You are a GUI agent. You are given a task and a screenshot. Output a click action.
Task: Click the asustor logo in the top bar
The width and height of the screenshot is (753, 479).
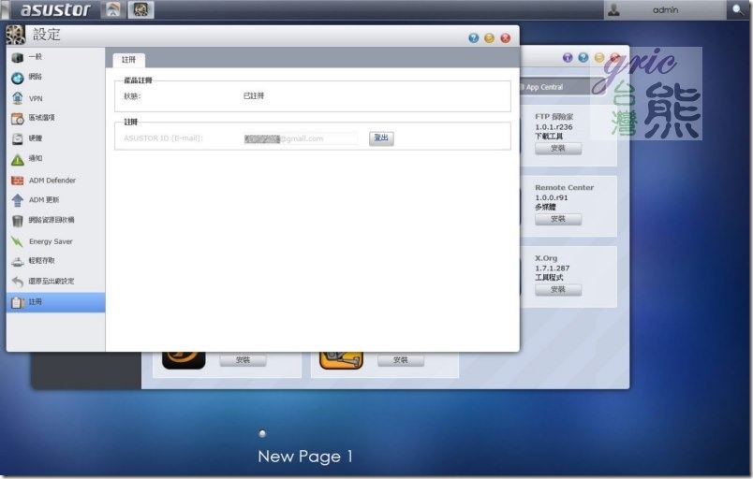[x=55, y=9]
